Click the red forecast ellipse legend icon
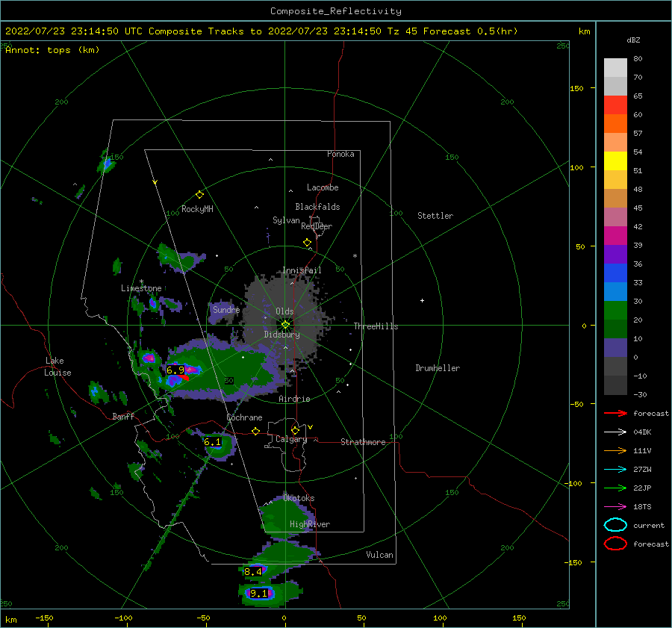Screen dimensions: 672x628 (x=615, y=544)
